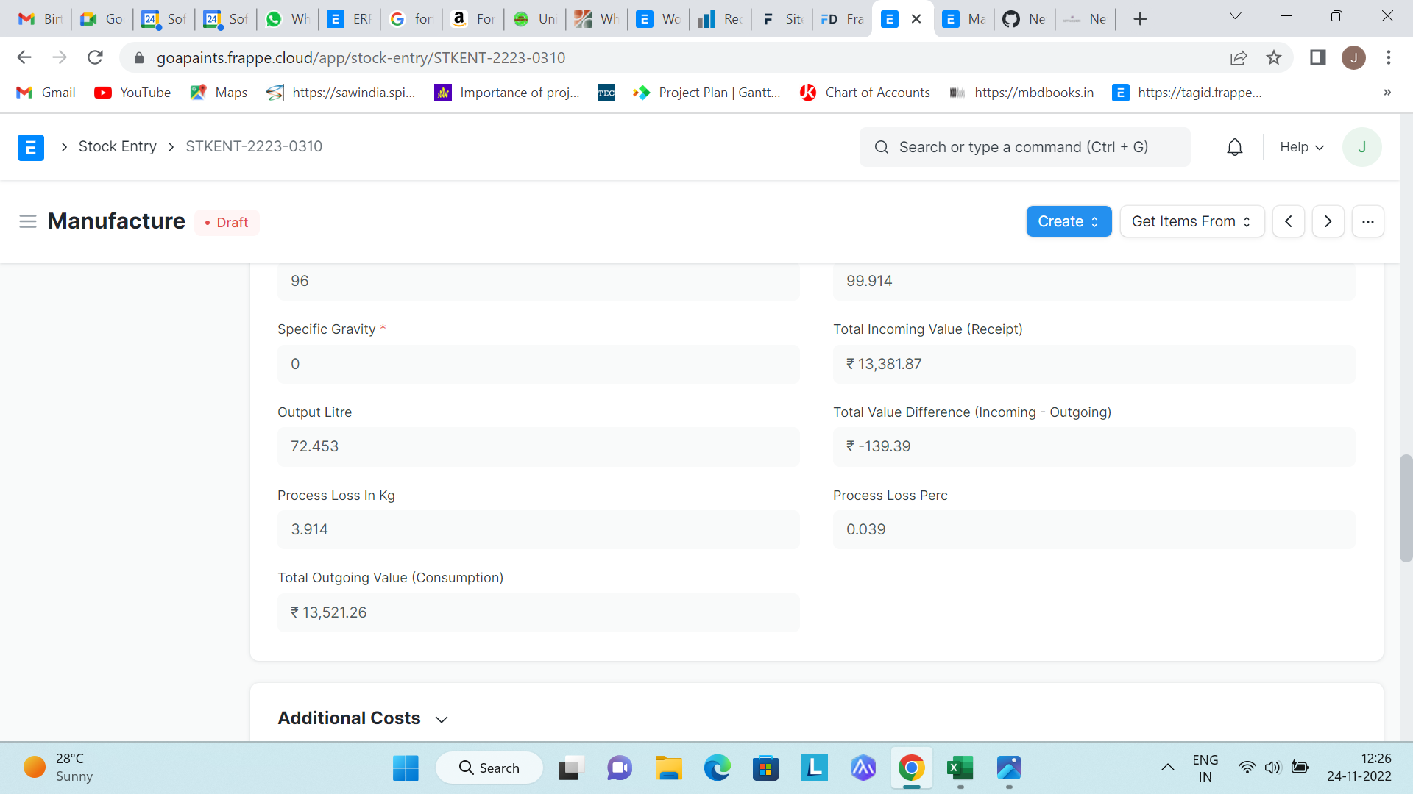Reload the page
Screen dimensions: 1413x794
pyautogui.click(x=95, y=57)
